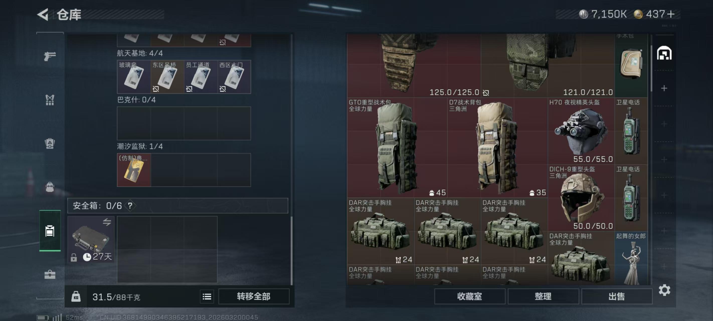The image size is (713, 321).
Task: Open the weapons category pistol icon
Action: (x=50, y=56)
